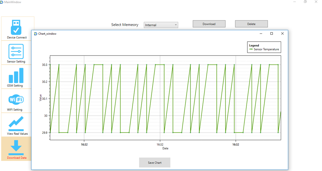Go to View Real Values icon
Screen dimensions: 322x171
[x=16, y=124]
